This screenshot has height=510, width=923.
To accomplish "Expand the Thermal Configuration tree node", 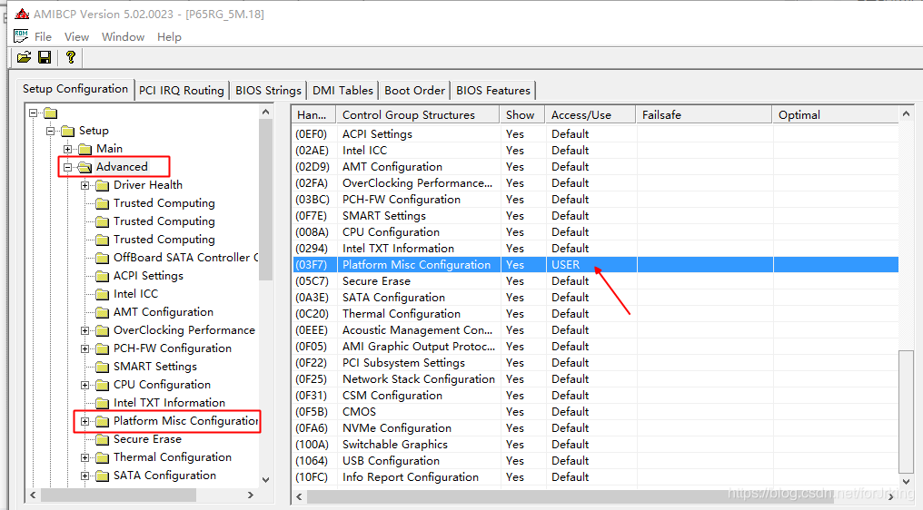I will click(x=84, y=457).
